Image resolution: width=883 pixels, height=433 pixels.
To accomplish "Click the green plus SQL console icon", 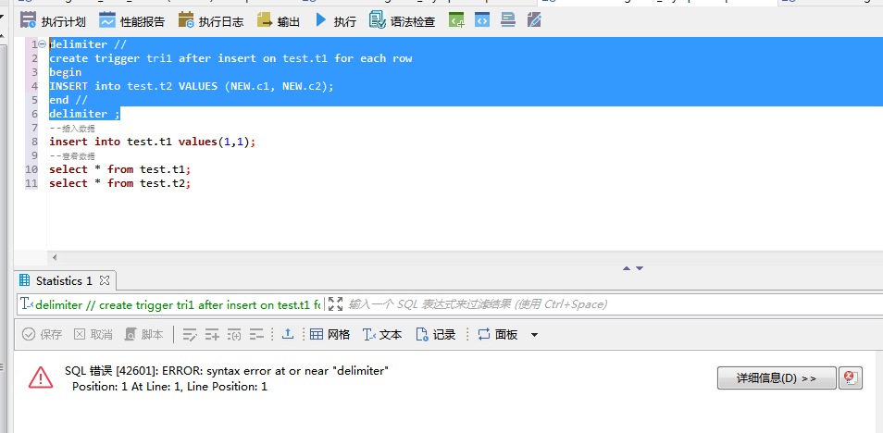I will click(x=456, y=20).
